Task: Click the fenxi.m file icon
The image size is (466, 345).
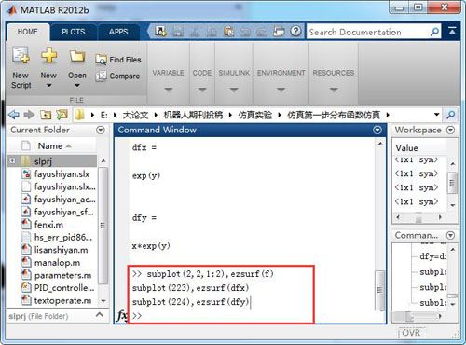Action: tap(26, 224)
